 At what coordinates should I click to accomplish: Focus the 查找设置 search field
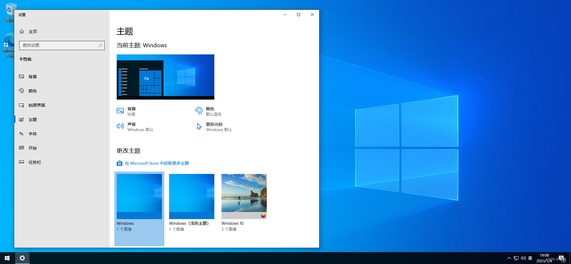[x=62, y=45]
